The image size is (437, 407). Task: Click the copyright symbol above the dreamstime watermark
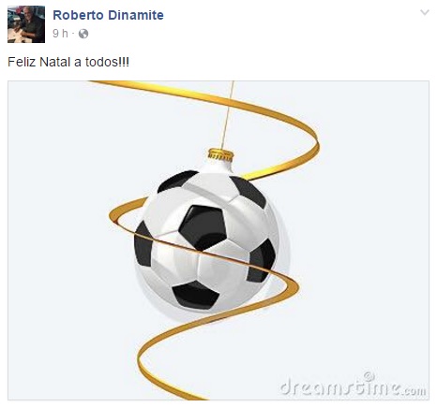click(x=369, y=376)
